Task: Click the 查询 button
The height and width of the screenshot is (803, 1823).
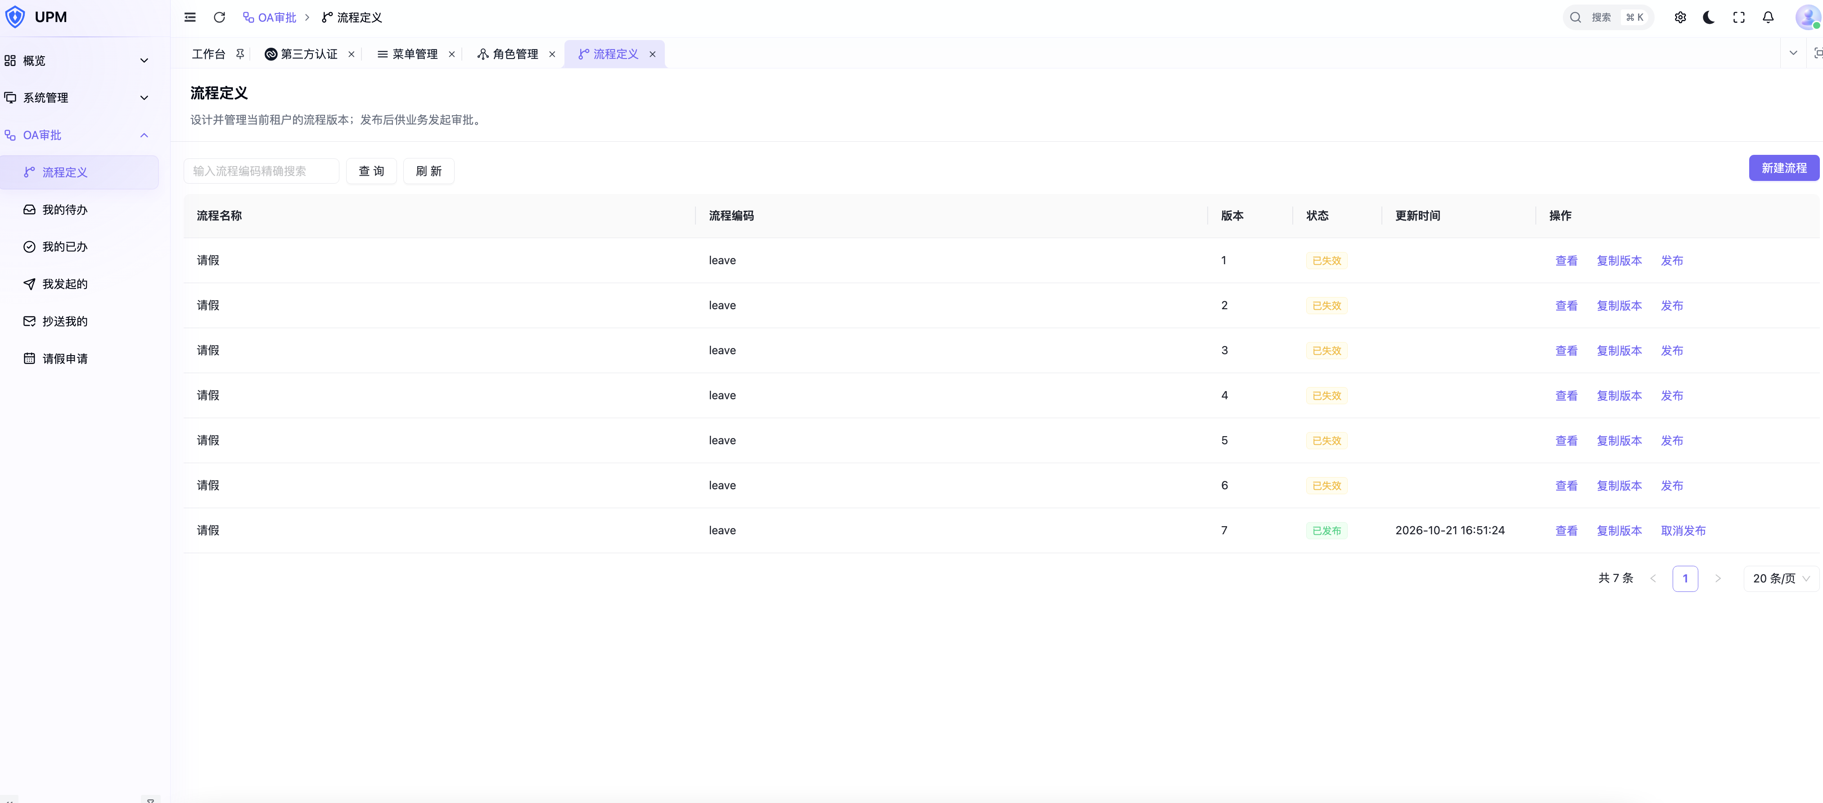Action: [x=371, y=171]
